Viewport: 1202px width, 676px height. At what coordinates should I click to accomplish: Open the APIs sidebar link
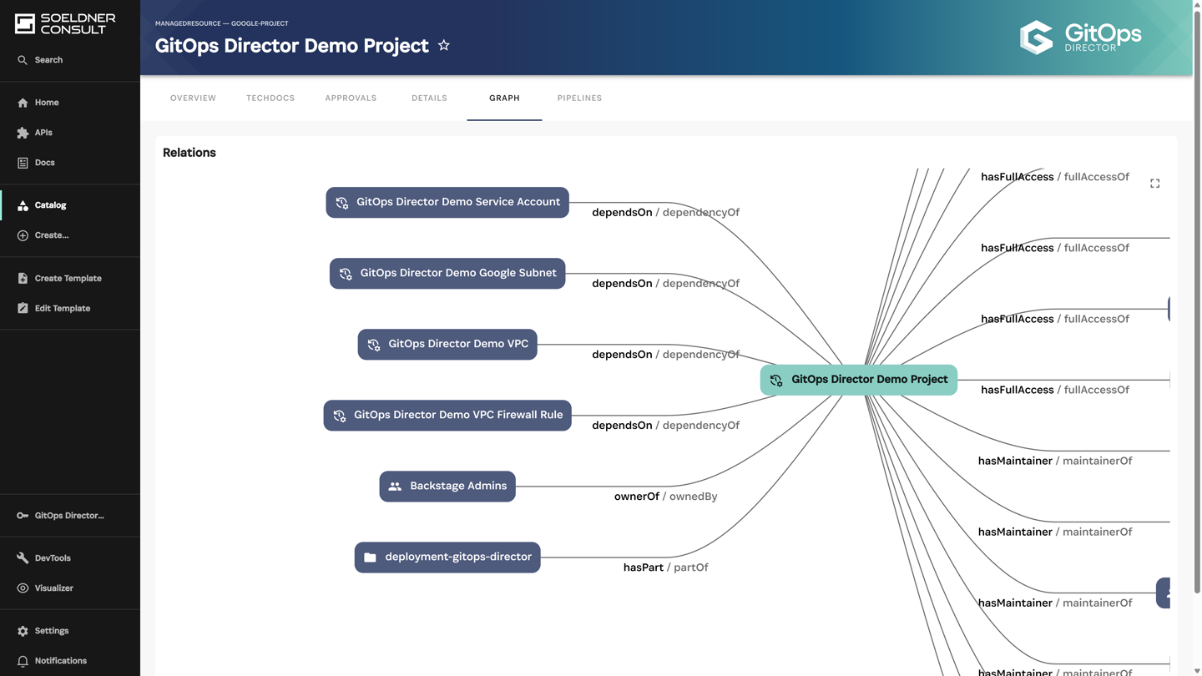[x=70, y=133]
